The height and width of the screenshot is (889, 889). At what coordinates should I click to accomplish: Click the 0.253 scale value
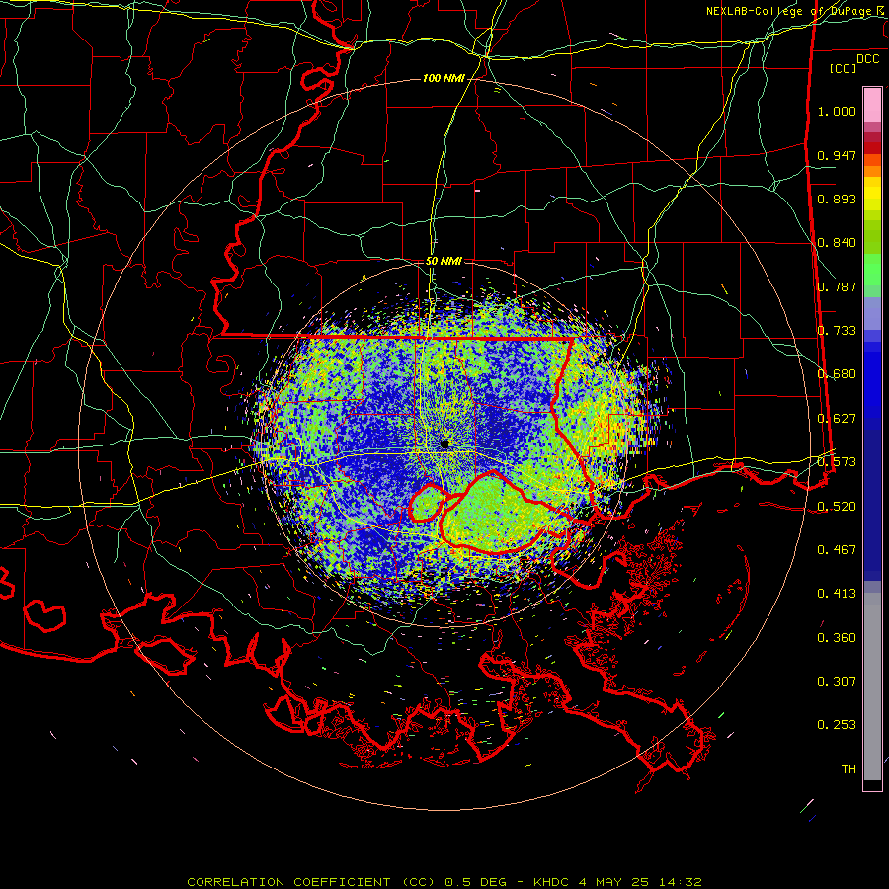pos(837,725)
